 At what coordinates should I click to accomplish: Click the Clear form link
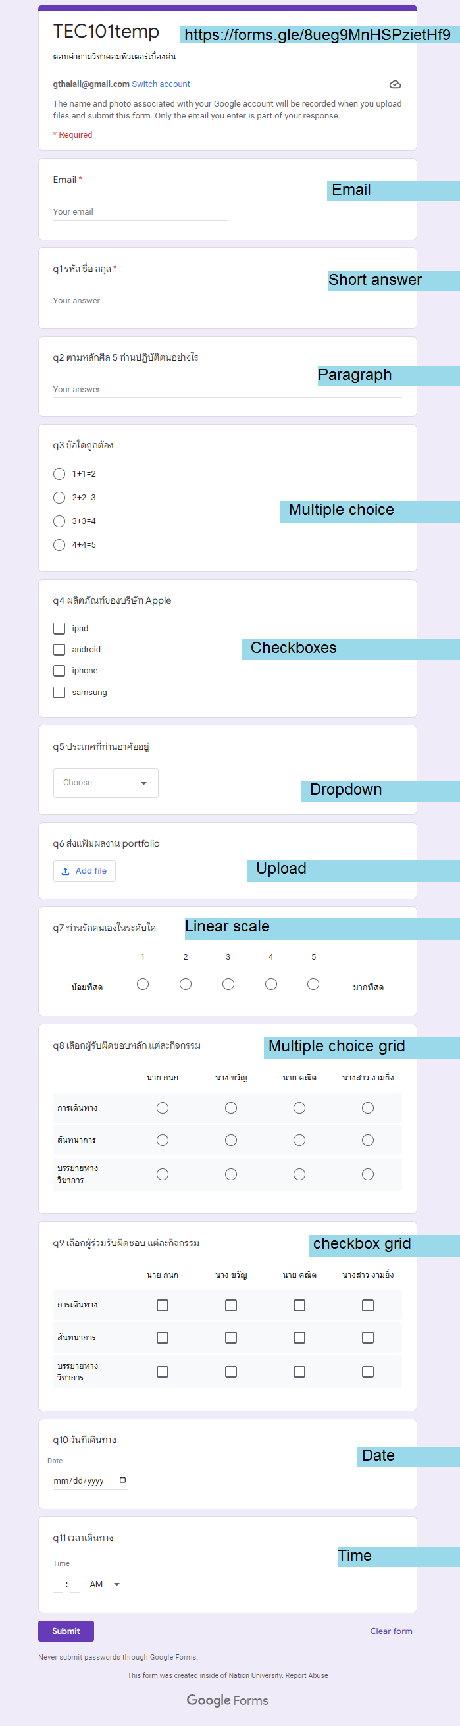(391, 1630)
